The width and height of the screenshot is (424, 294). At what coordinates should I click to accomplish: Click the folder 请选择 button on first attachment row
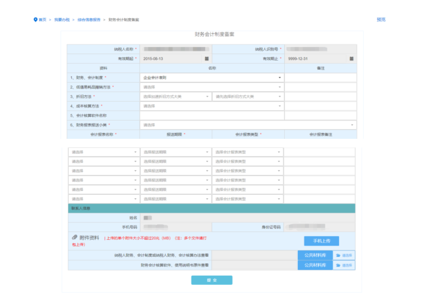[344, 255]
